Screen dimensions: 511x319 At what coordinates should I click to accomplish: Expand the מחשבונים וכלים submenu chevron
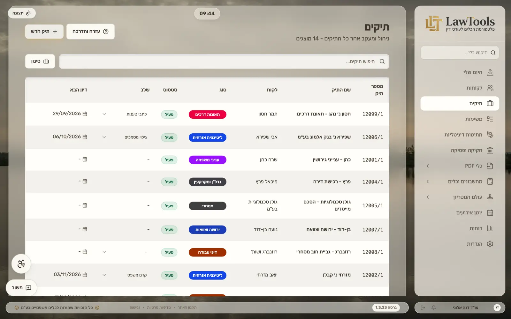[x=428, y=182]
